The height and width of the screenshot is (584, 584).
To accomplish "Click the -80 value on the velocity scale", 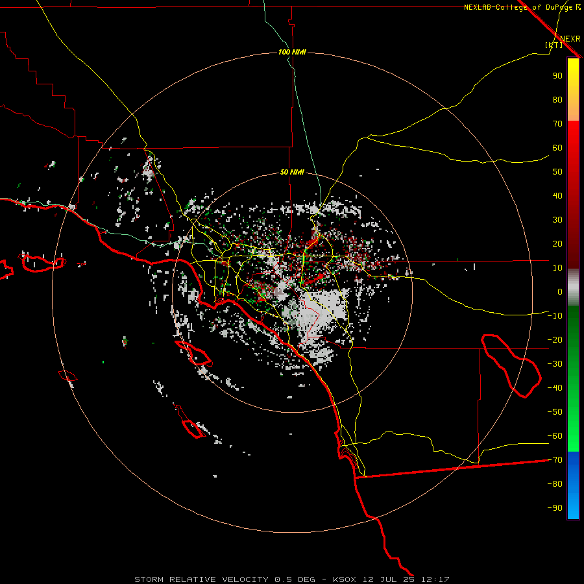I will [x=555, y=484].
